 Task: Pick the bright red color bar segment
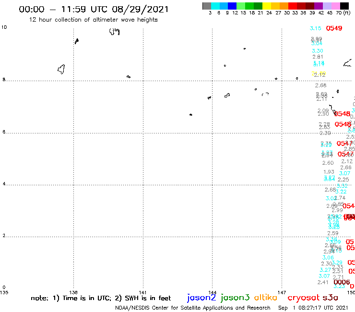(293, 6)
